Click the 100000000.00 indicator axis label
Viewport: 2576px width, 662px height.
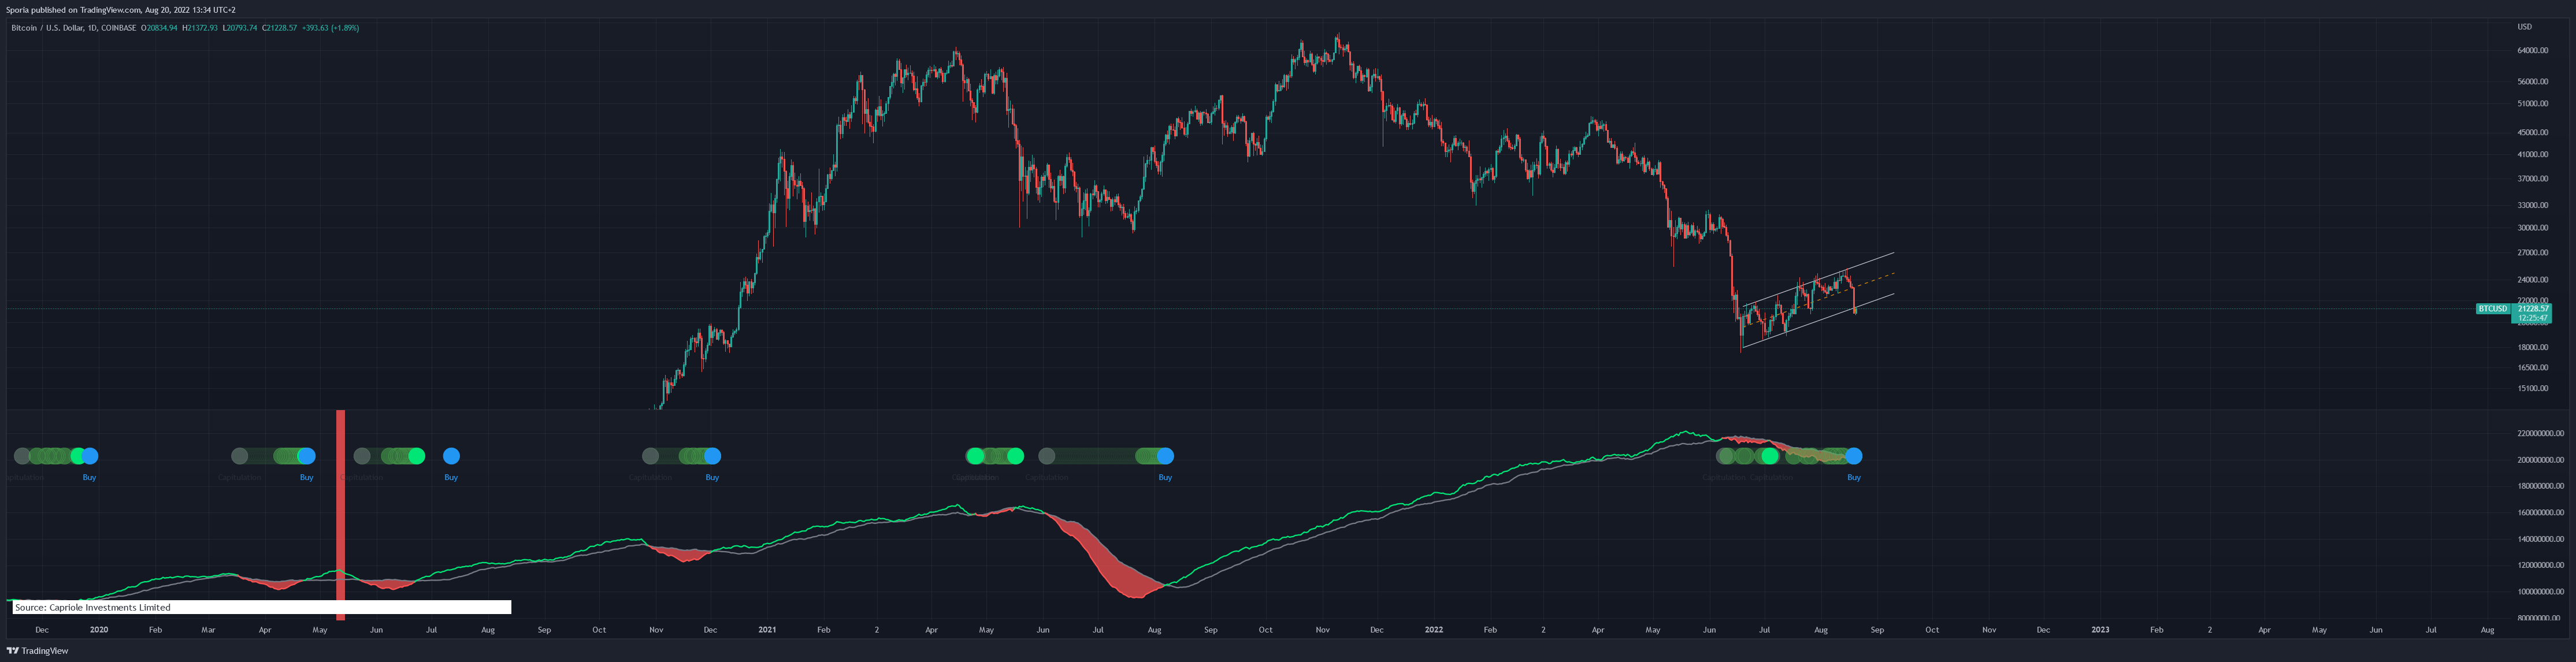(x=2540, y=592)
